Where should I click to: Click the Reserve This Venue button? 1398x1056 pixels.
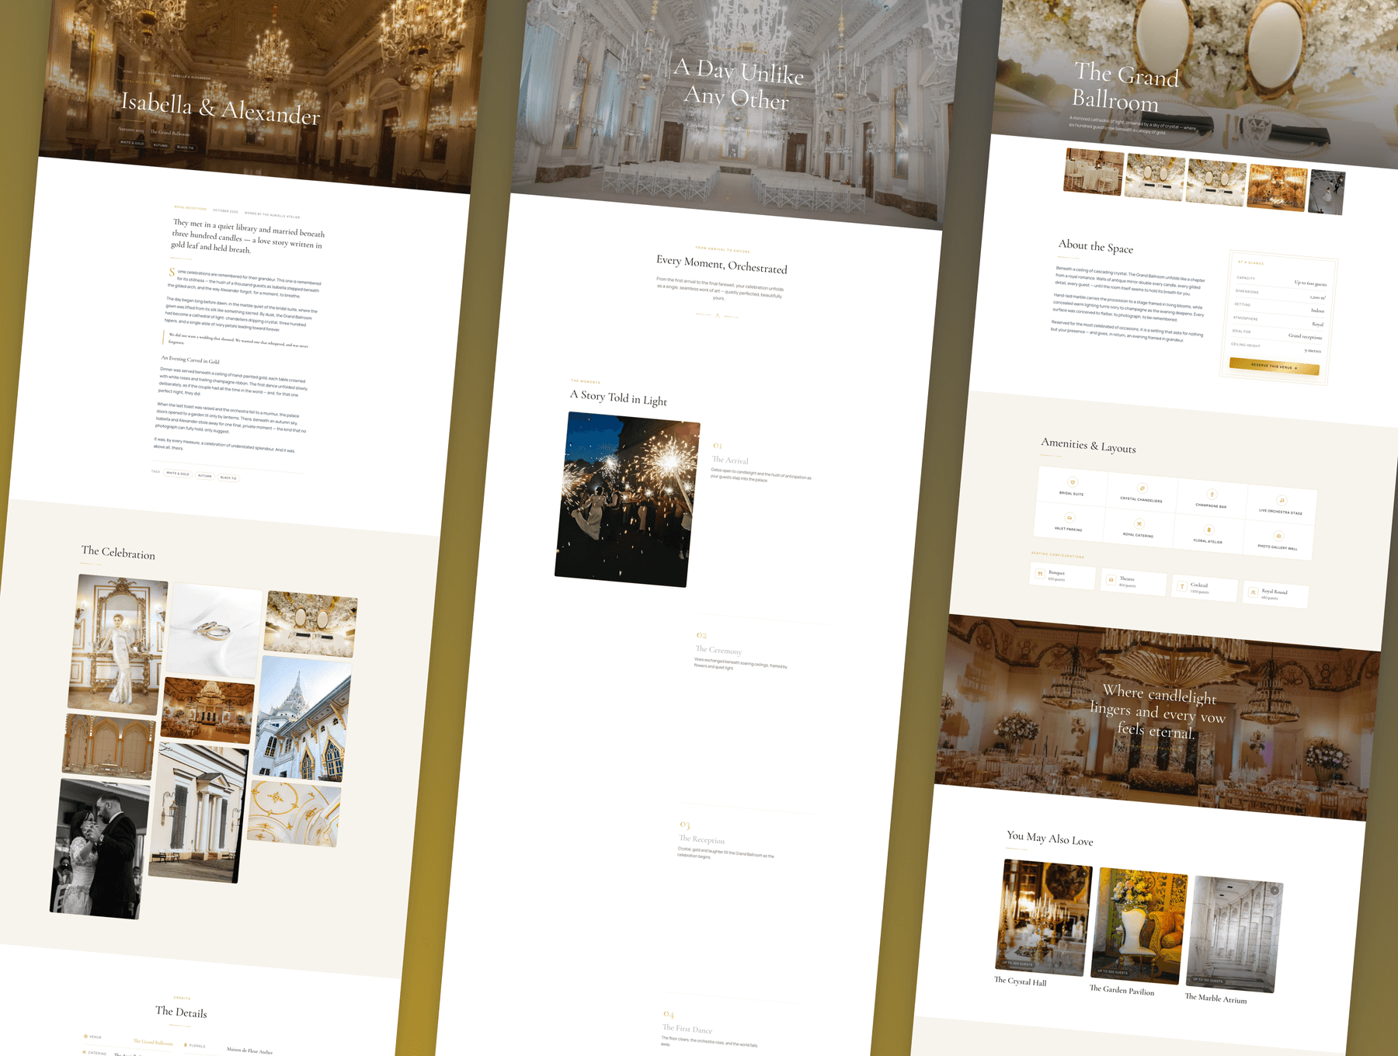(x=1274, y=366)
